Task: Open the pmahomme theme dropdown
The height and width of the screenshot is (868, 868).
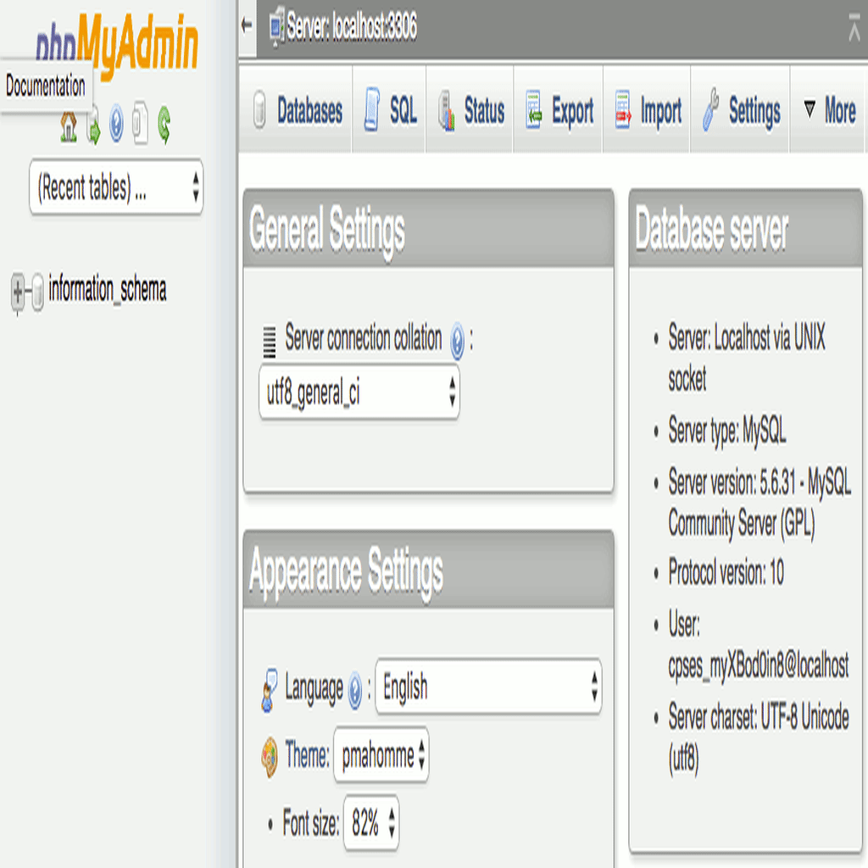Action: click(x=381, y=754)
